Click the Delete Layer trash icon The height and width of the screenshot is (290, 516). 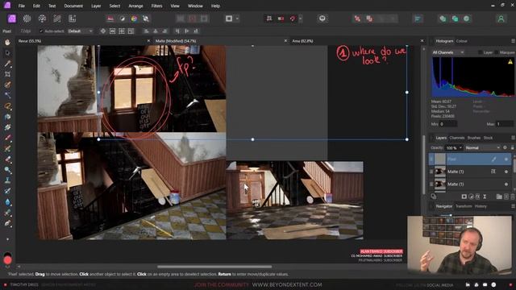tap(512, 197)
